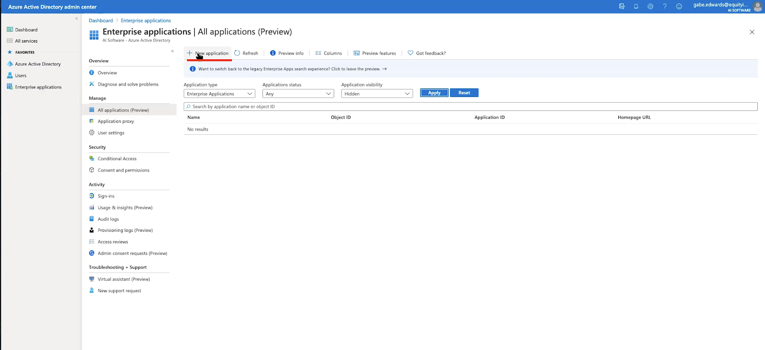Click the Apply filter button
765x350 pixels.
[x=434, y=93]
